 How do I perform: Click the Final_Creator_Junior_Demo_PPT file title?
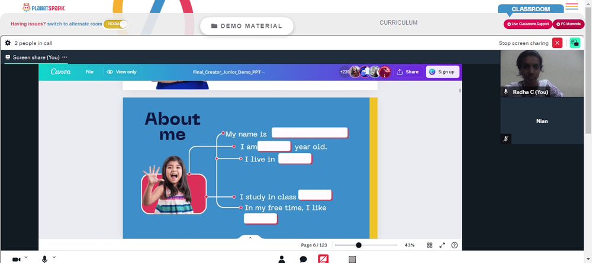pyautogui.click(x=229, y=72)
